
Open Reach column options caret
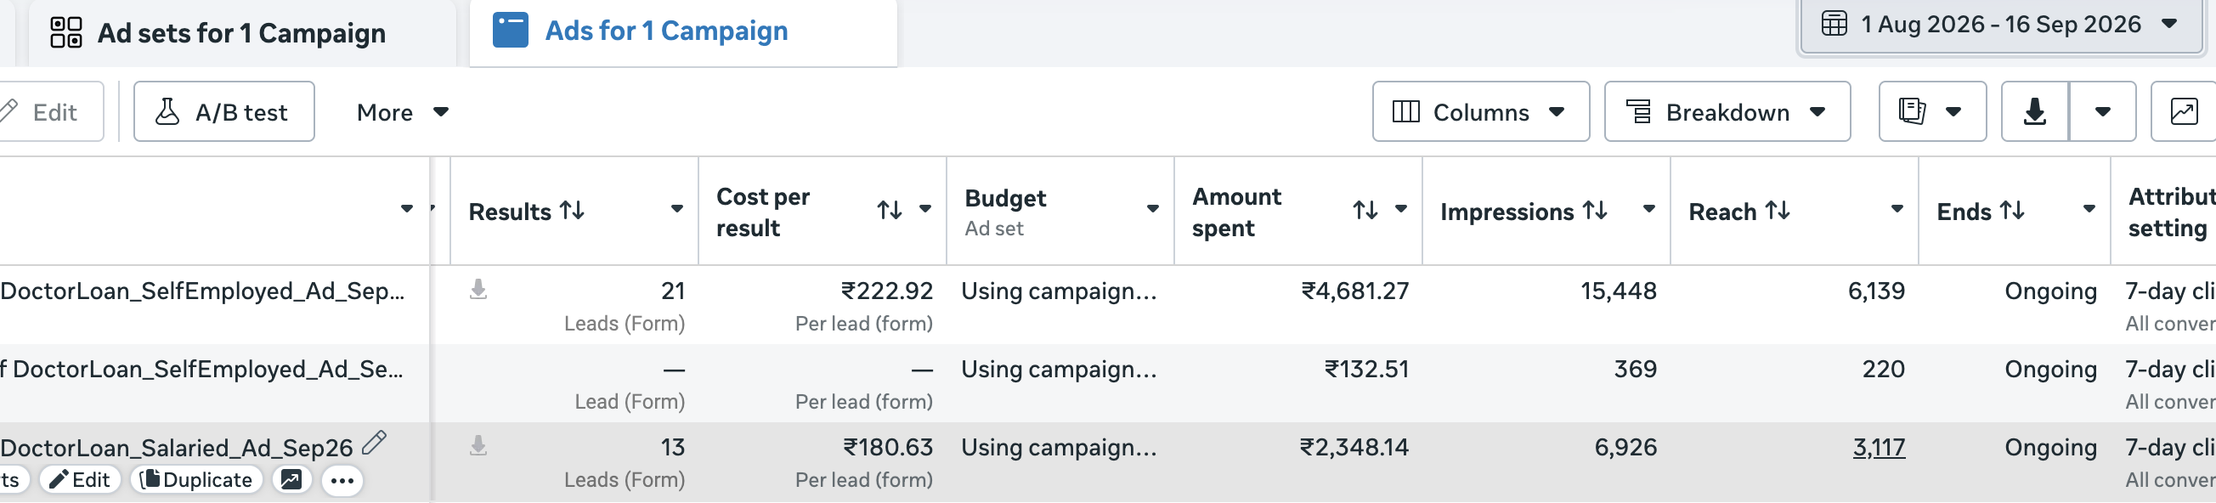1897,209
